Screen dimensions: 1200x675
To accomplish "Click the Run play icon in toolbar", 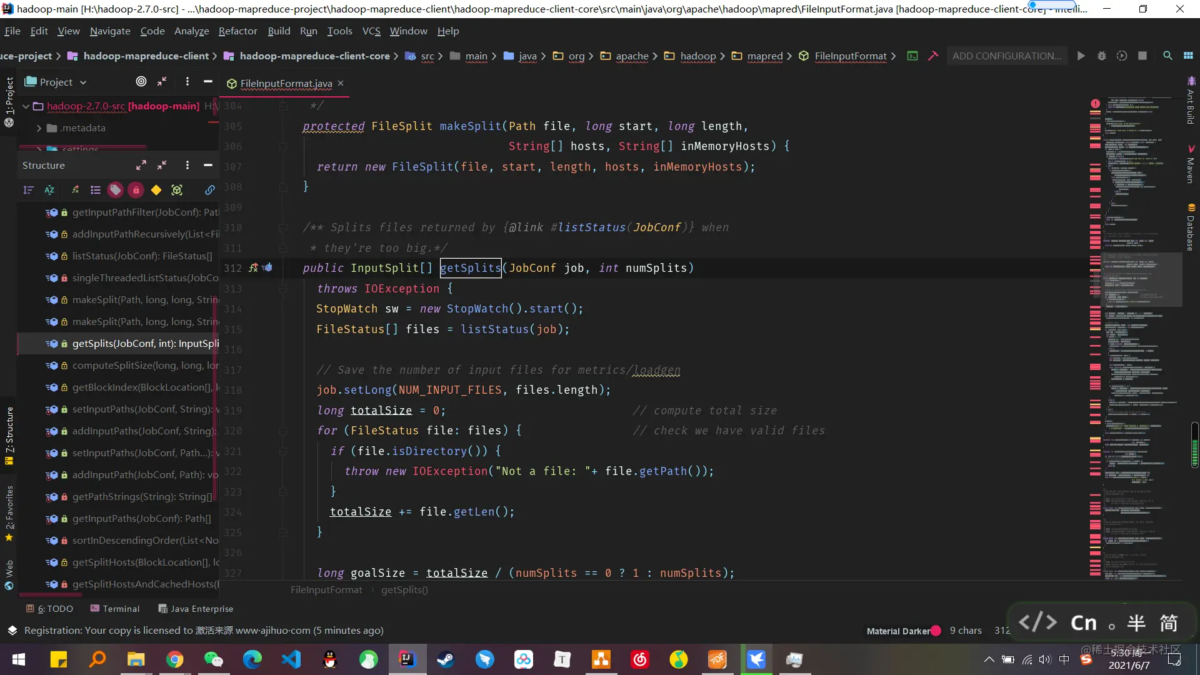I will (1081, 56).
